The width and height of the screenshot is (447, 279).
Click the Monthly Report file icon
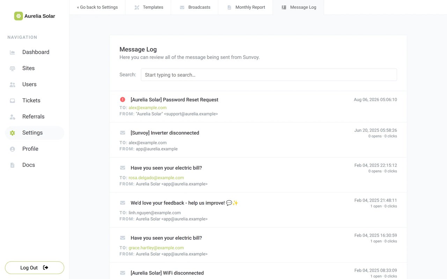pyautogui.click(x=229, y=7)
